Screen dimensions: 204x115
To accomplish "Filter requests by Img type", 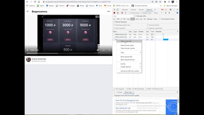I will pyautogui.click(x=128, y=19).
